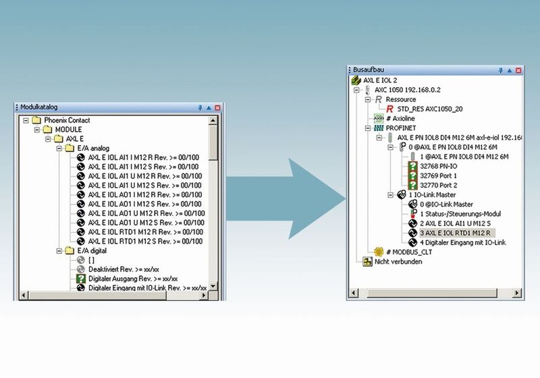Click the Modulkatalog auto-hide triangle button
The image size is (540, 378).
209,108
